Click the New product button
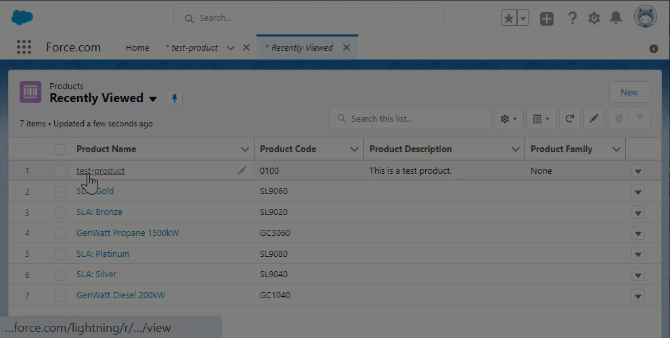The width and height of the screenshot is (670, 338). tap(629, 93)
